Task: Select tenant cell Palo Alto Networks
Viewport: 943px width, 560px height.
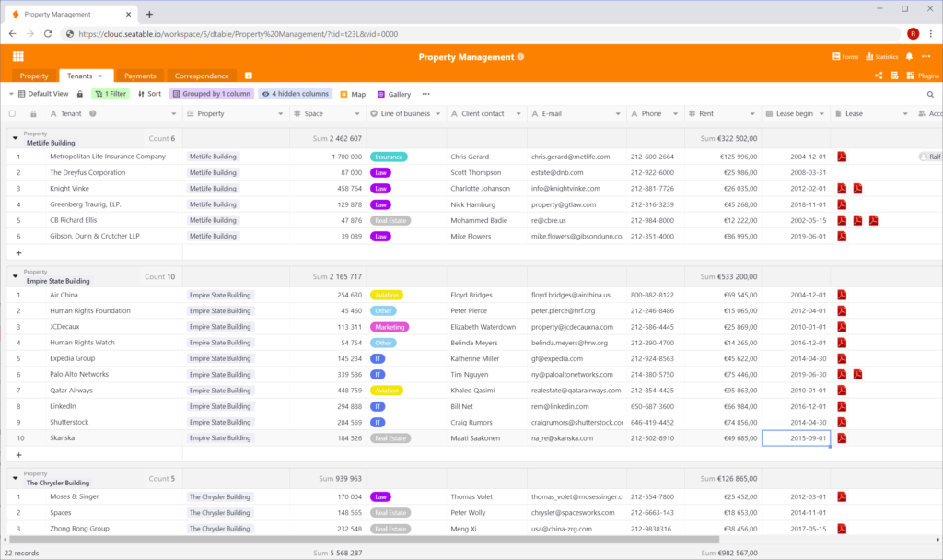Action: [x=114, y=374]
